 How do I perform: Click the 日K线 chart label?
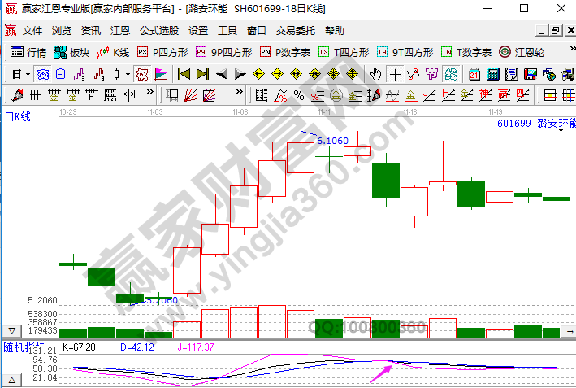(x=18, y=116)
